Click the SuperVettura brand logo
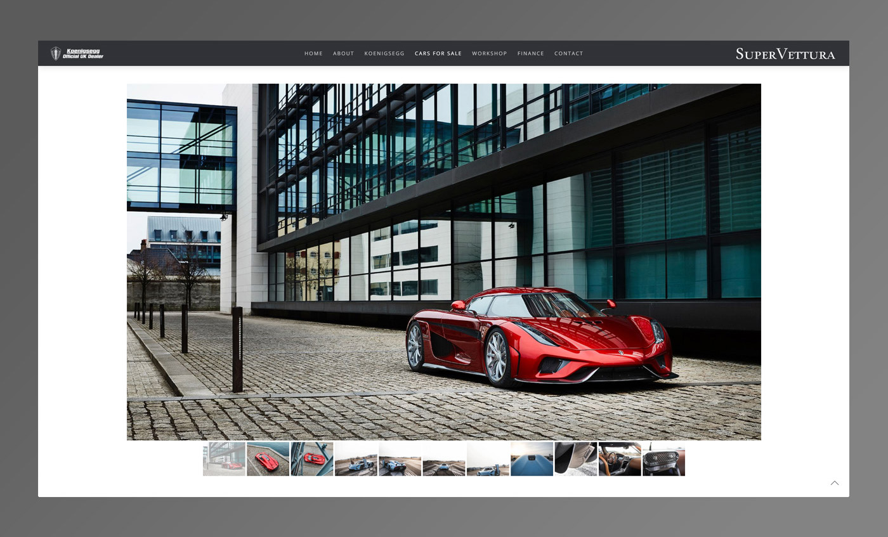This screenshot has width=888, height=537. pyautogui.click(x=785, y=54)
